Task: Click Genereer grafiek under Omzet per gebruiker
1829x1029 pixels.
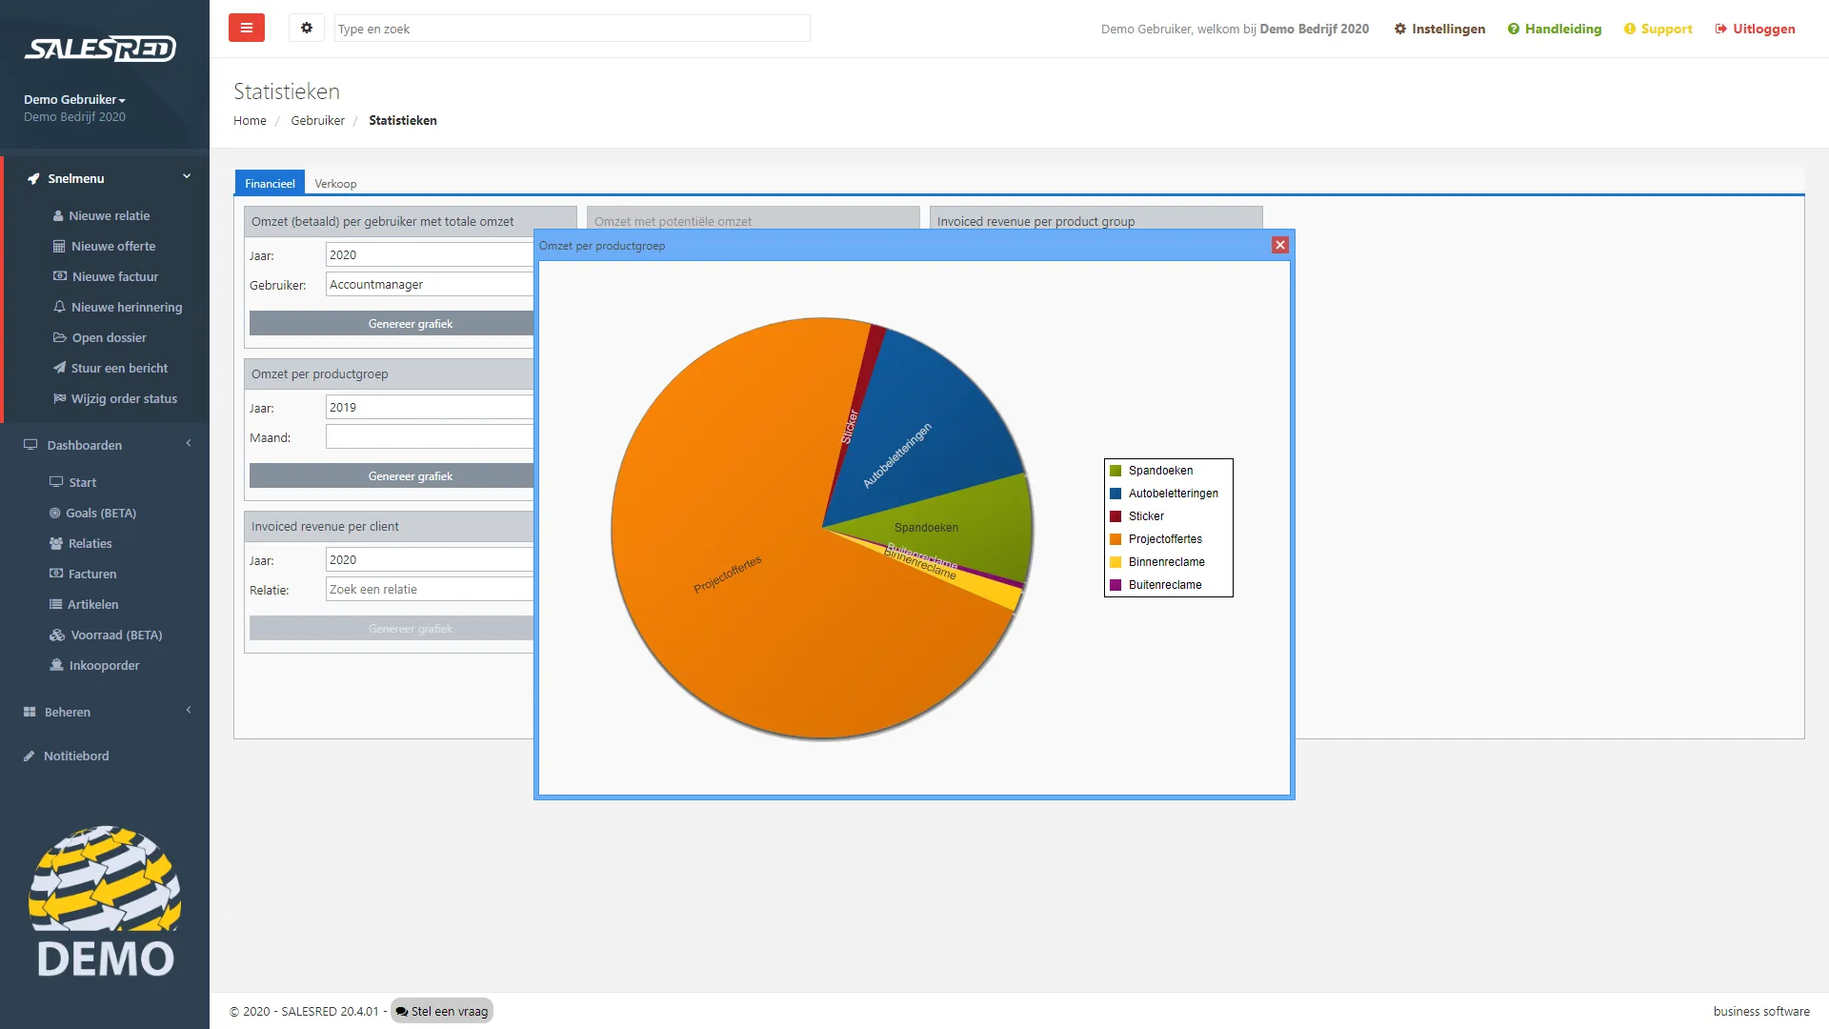Action: tap(392, 323)
